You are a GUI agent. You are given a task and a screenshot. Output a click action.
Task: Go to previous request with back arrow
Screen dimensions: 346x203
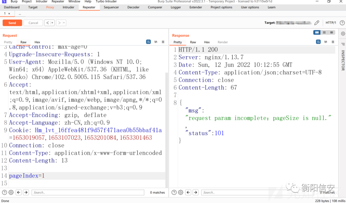(47, 23)
